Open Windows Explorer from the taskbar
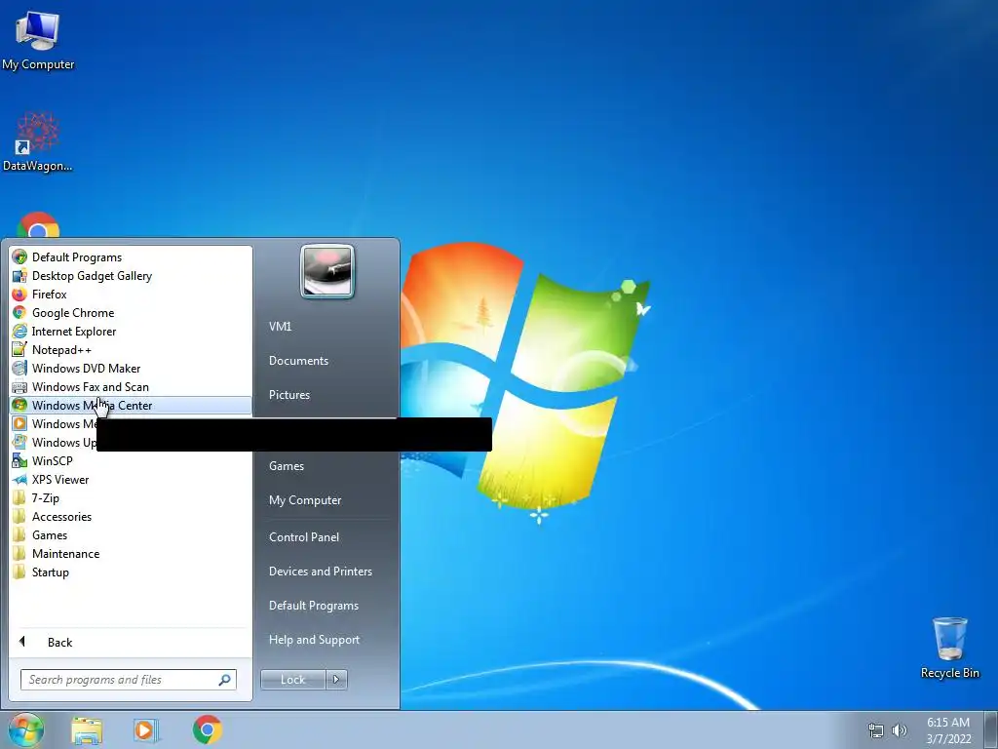This screenshot has width=998, height=749. point(87,729)
